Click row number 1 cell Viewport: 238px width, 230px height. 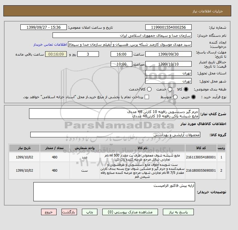click(221, 157)
